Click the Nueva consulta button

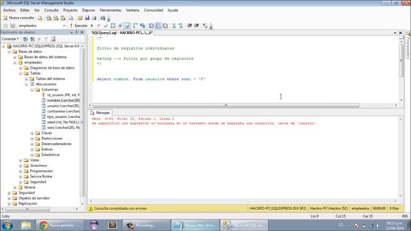[x=19, y=18]
